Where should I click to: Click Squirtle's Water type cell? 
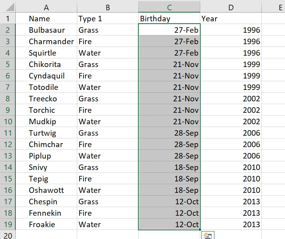(108, 53)
